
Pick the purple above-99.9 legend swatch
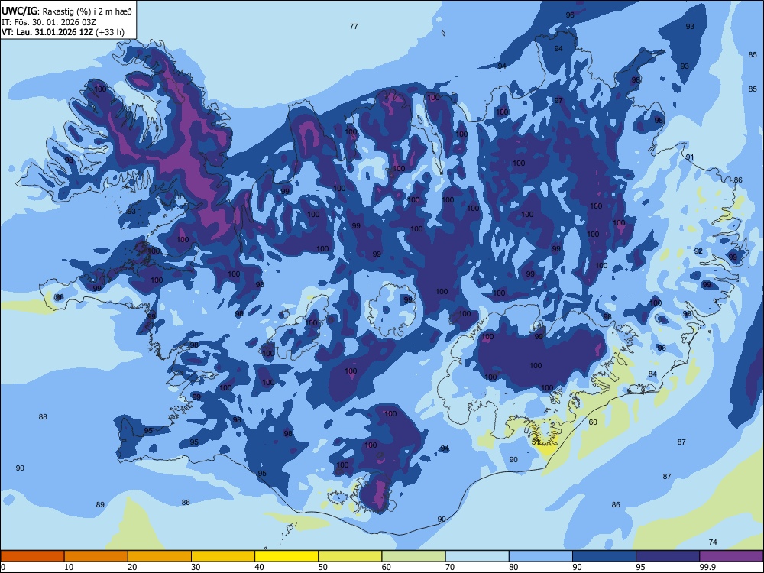click(731, 556)
